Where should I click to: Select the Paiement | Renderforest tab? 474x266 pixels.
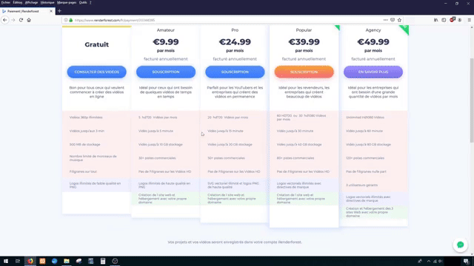point(28,11)
